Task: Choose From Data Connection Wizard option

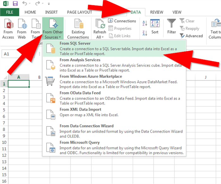Action: click(114, 131)
